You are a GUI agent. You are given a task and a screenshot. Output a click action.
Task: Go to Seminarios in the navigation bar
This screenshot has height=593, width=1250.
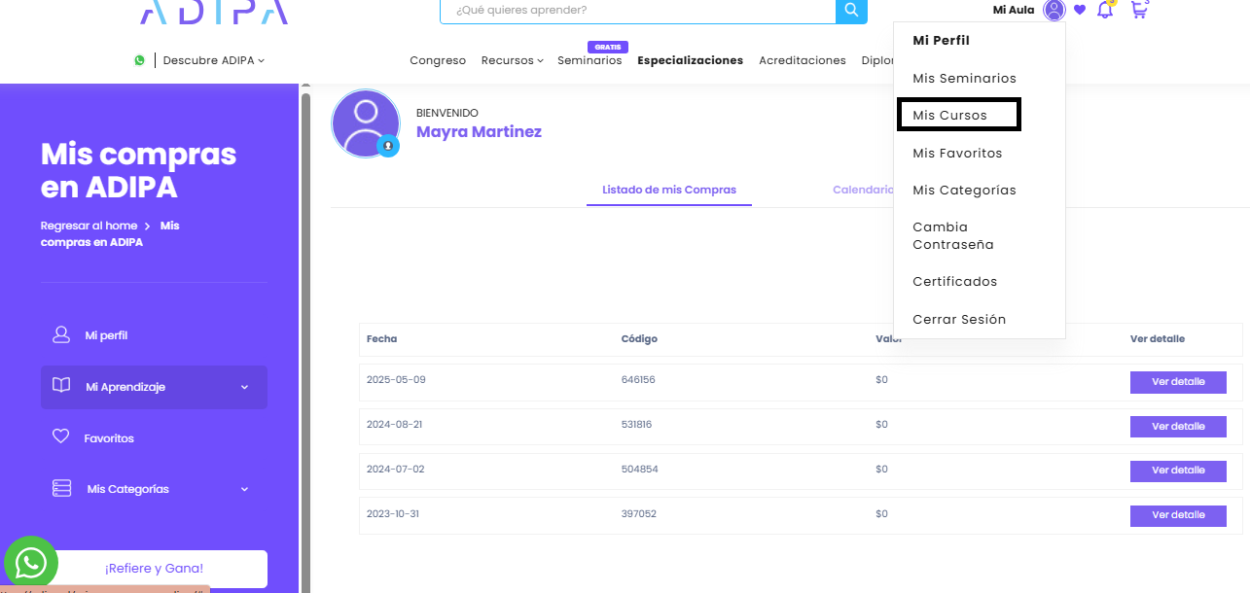[589, 60]
